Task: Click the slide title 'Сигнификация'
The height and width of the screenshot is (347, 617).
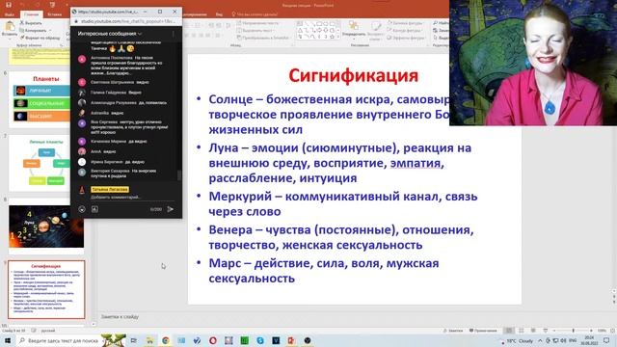Action: pyautogui.click(x=353, y=75)
